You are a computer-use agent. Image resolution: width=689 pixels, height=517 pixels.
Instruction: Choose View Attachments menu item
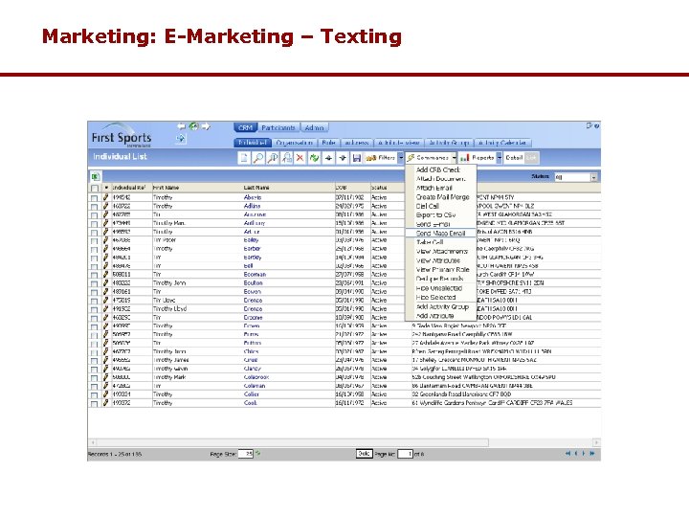[x=441, y=252]
